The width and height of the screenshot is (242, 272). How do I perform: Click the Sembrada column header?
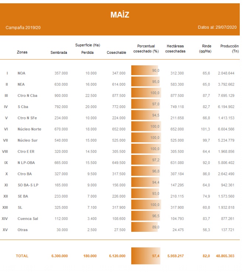[59, 52]
